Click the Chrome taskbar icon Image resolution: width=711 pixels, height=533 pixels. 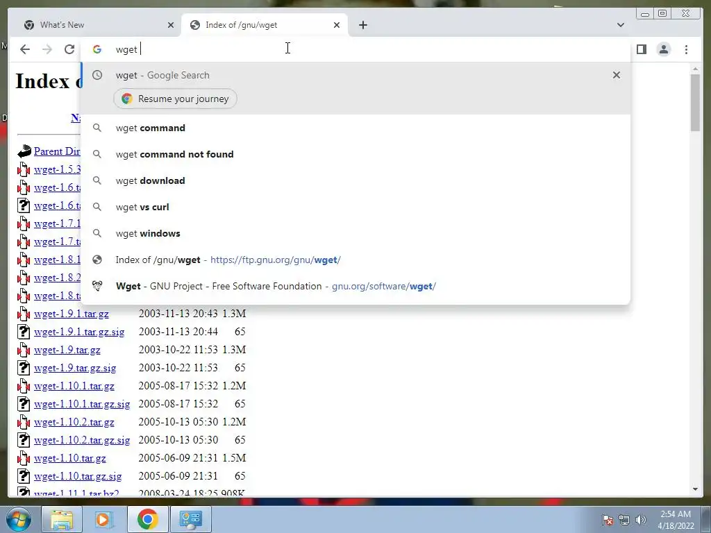click(147, 519)
